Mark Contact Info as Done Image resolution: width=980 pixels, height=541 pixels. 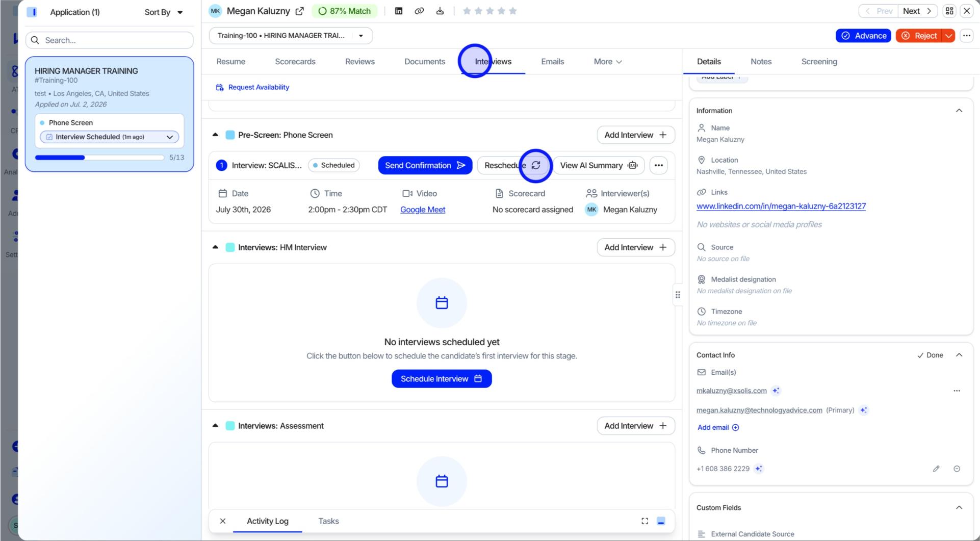pyautogui.click(x=930, y=355)
